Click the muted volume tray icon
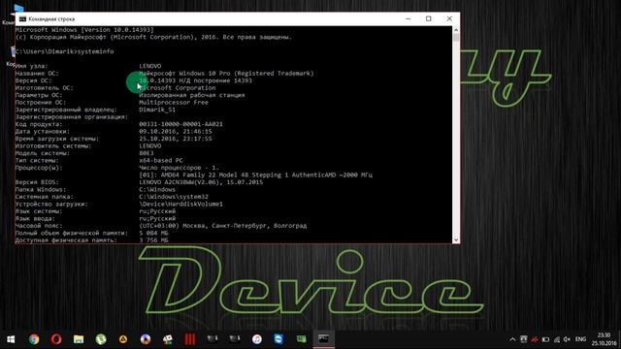 [x=567, y=339]
